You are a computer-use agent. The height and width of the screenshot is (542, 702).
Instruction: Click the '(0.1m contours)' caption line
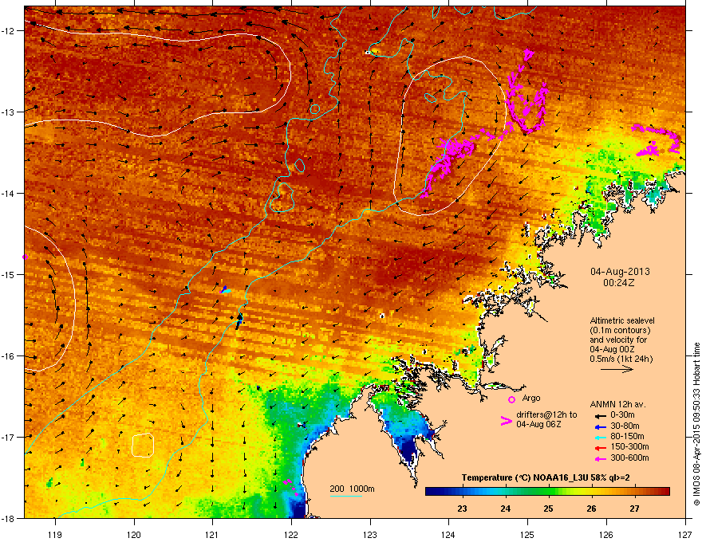click(x=620, y=331)
